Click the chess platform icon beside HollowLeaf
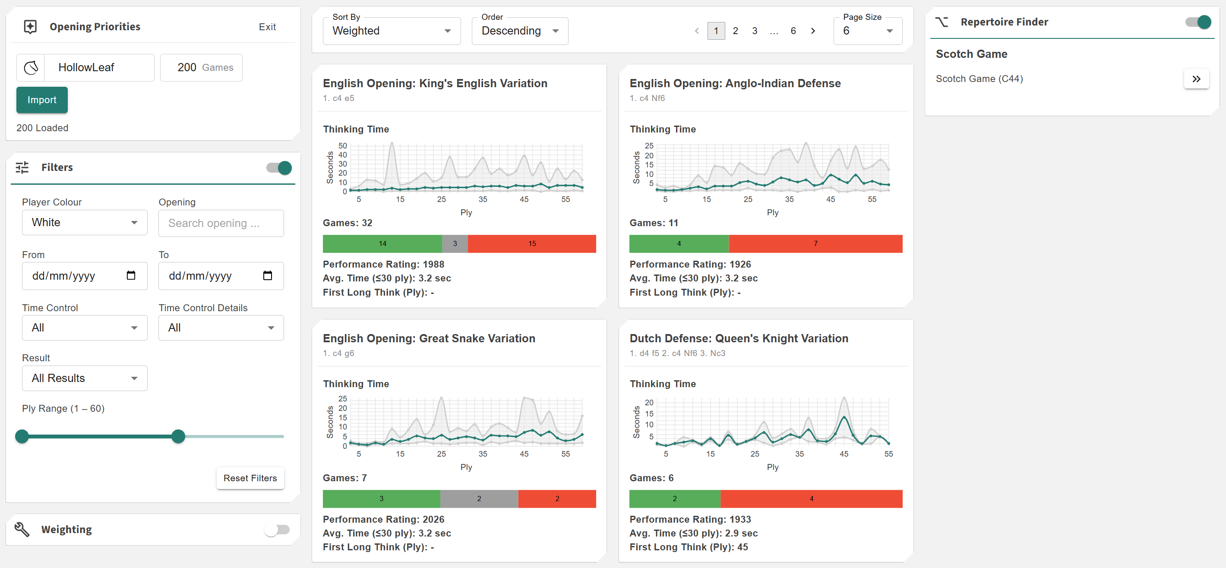 click(31, 68)
